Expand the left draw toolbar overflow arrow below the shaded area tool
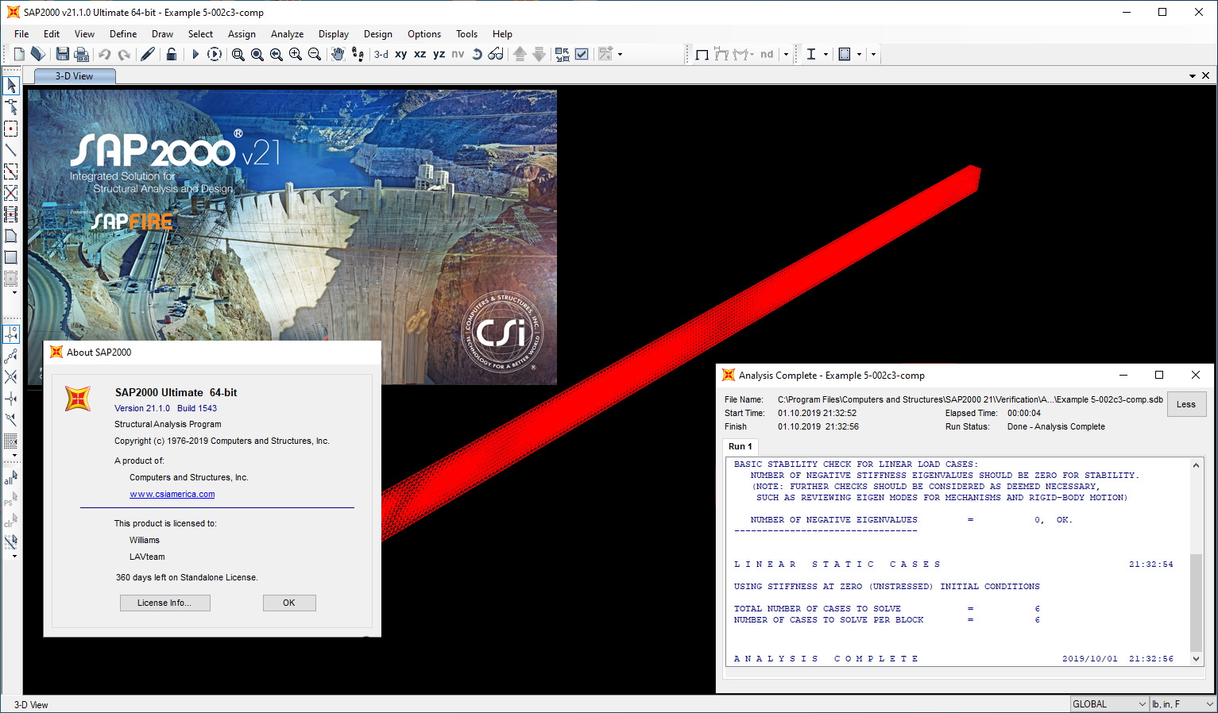The image size is (1218, 713). point(14,293)
